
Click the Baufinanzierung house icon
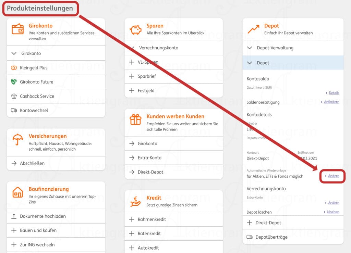[18, 192]
